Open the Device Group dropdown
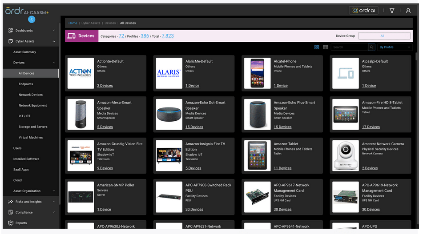Image resolution: width=423 pixels, height=234 pixels. click(x=384, y=36)
